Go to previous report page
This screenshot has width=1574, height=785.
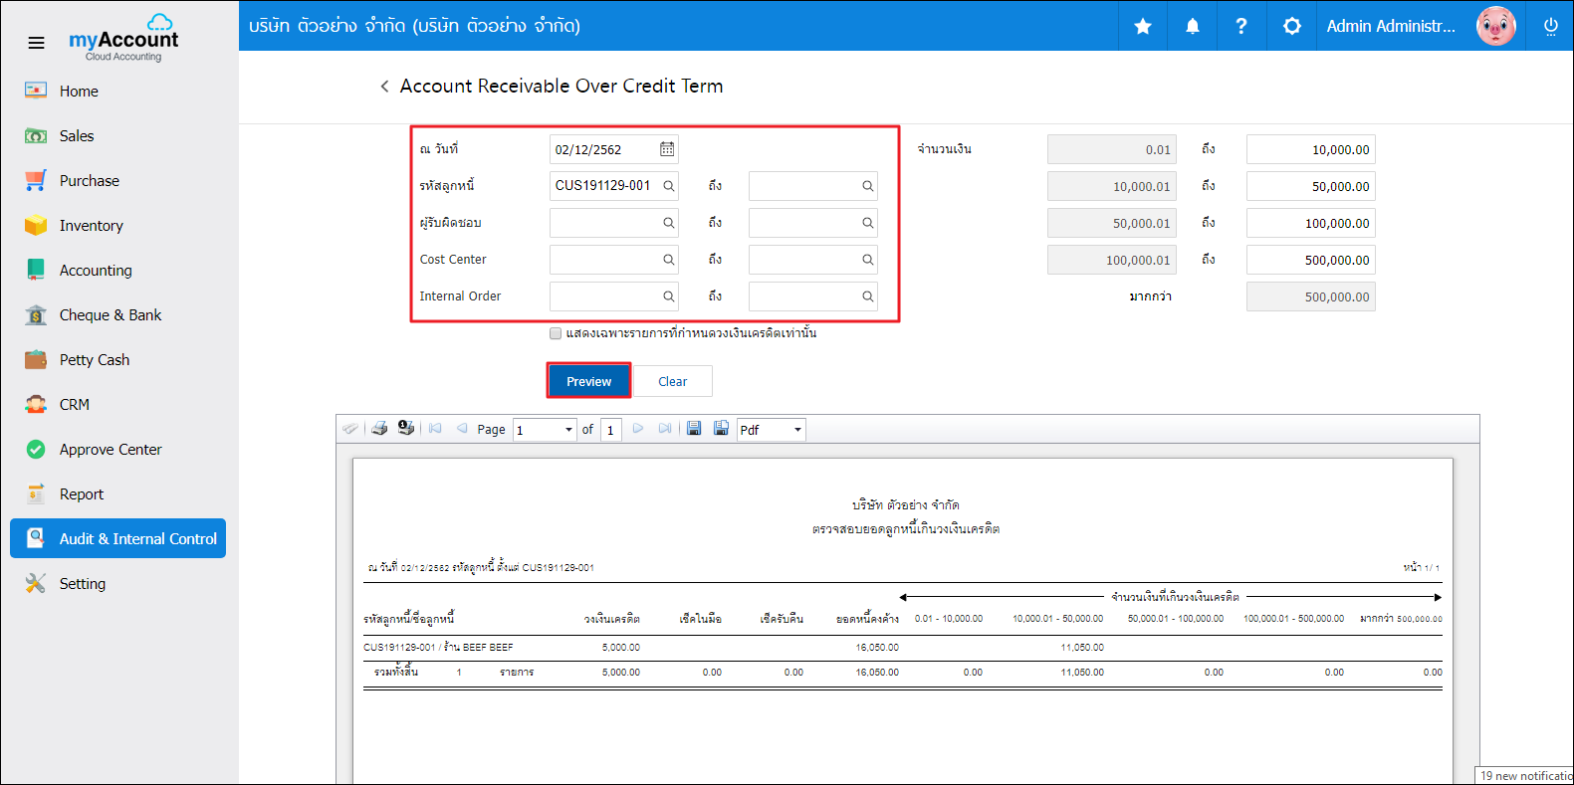pyautogui.click(x=462, y=429)
